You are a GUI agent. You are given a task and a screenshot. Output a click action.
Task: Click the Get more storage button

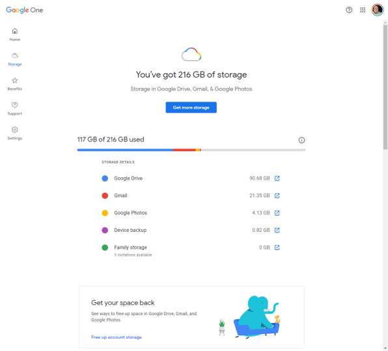point(191,107)
